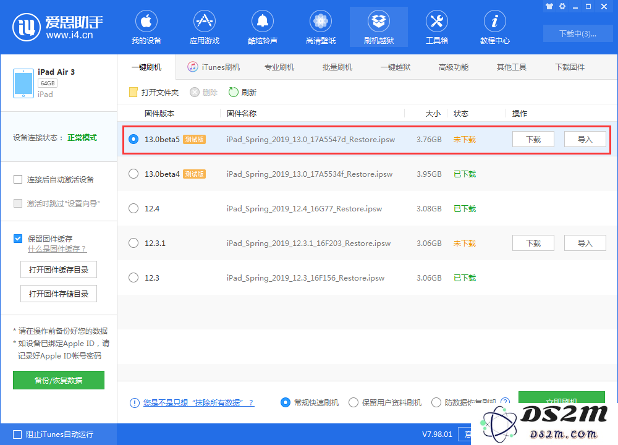Click 打开固件存储目录 button

[x=59, y=294]
